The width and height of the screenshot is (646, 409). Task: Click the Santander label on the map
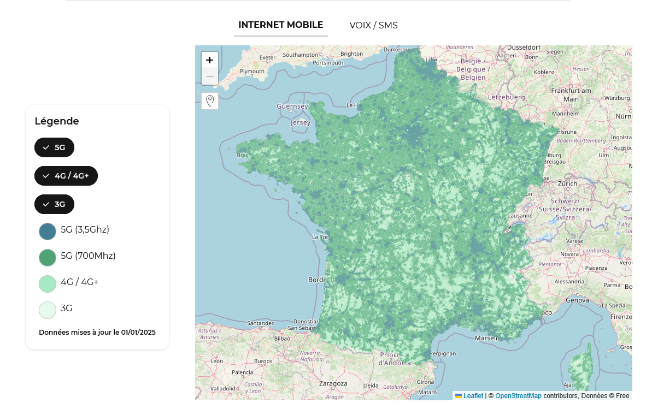coord(260,323)
